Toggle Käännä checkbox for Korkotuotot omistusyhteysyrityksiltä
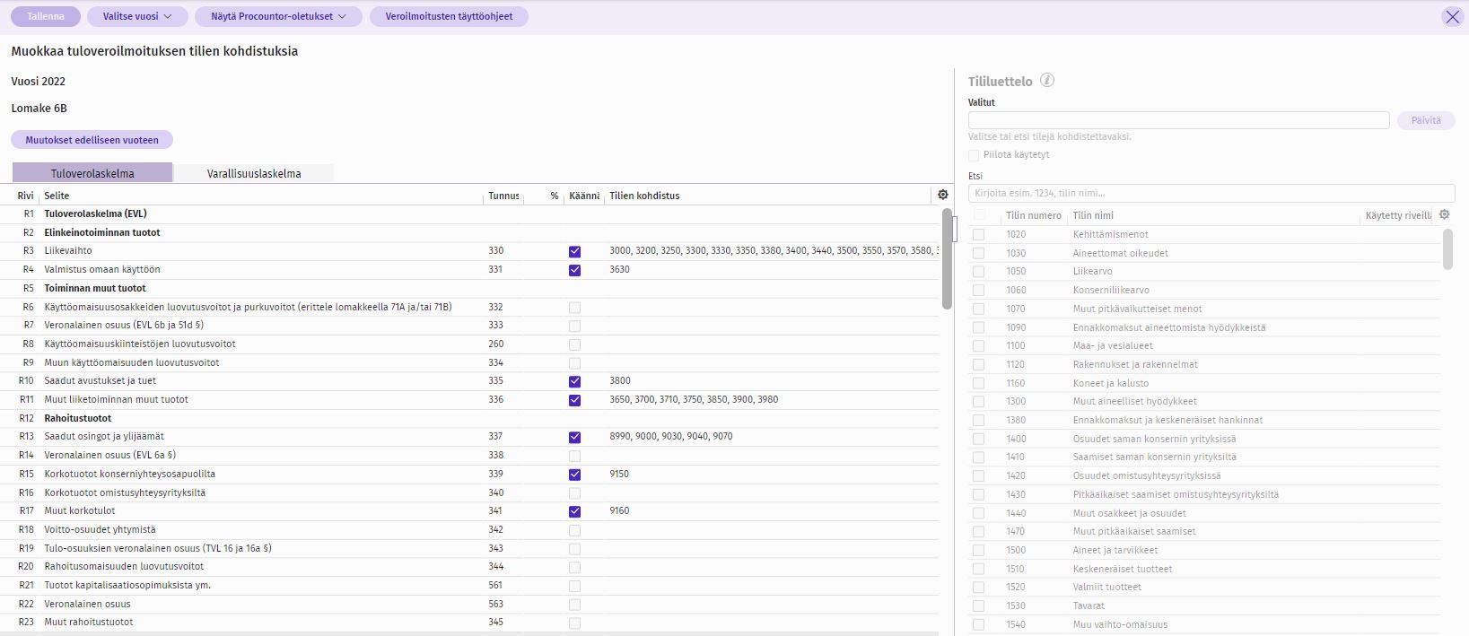Screen dimensions: 1469x636 coord(574,493)
